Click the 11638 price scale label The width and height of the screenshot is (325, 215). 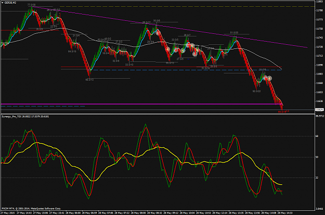coord(319,101)
